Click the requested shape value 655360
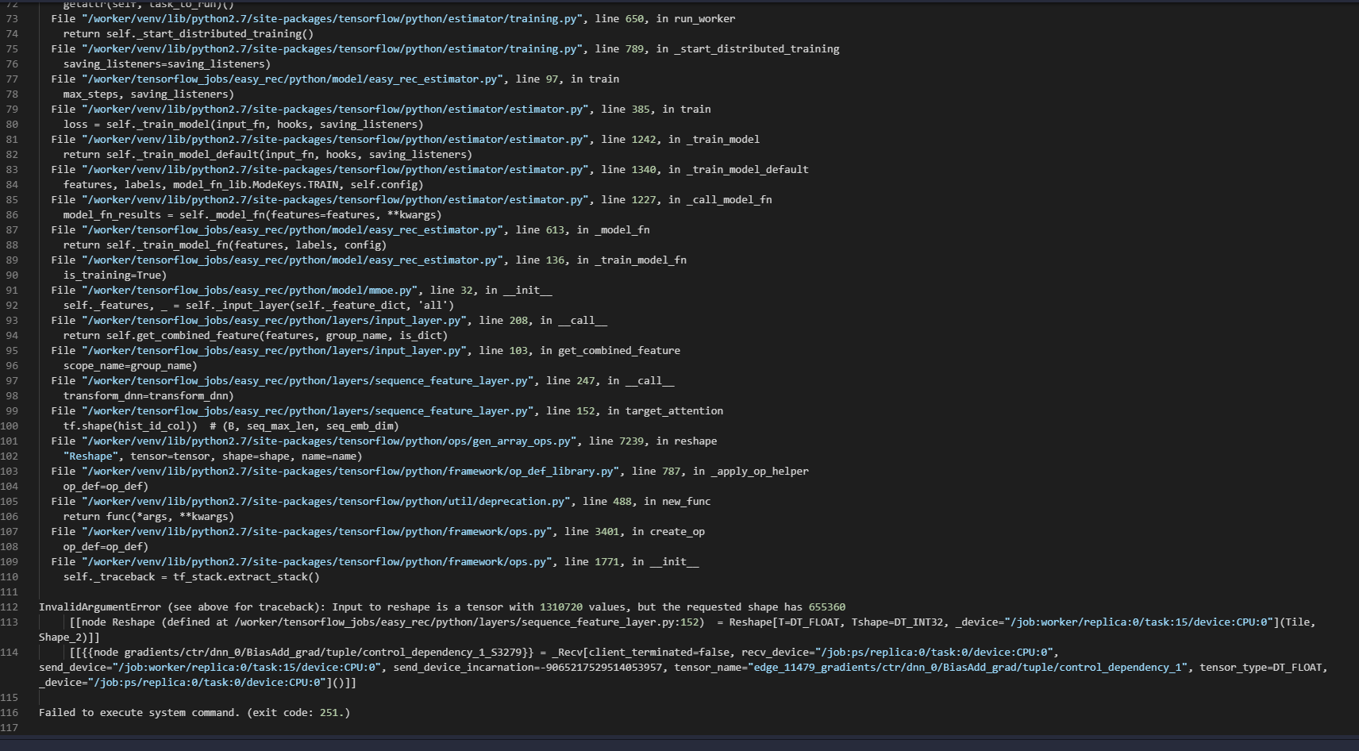This screenshot has height=751, width=1359. [827, 607]
